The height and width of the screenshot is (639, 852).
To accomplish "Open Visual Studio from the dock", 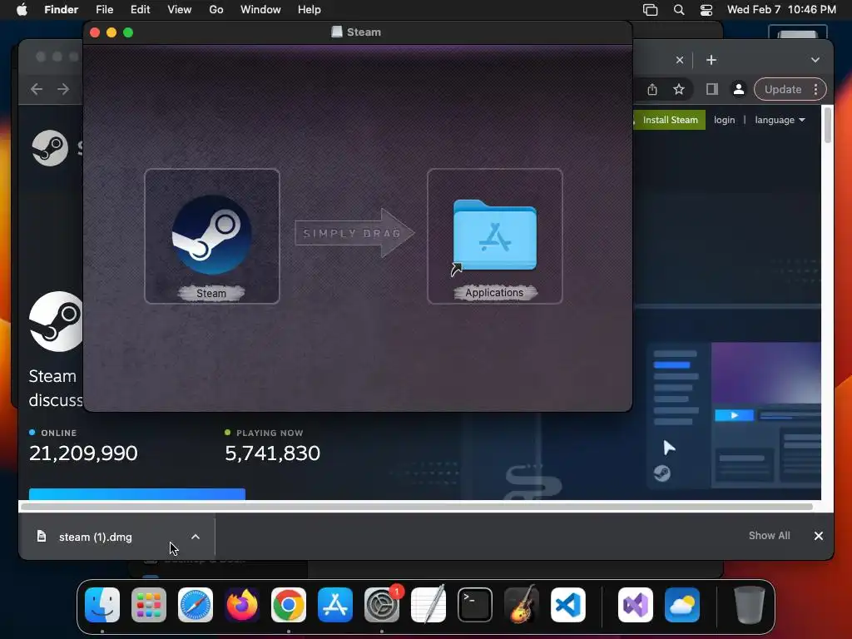I will point(635,605).
